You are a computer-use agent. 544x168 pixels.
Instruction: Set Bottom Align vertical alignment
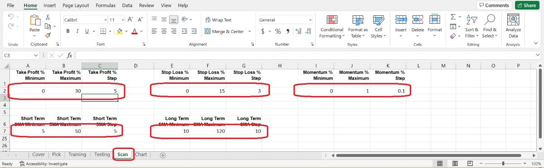[x=173, y=20]
